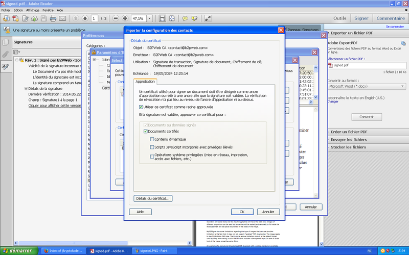The width and height of the screenshot is (409, 255).
Task: Click the Détails du certificat... button
Action: tap(153, 198)
